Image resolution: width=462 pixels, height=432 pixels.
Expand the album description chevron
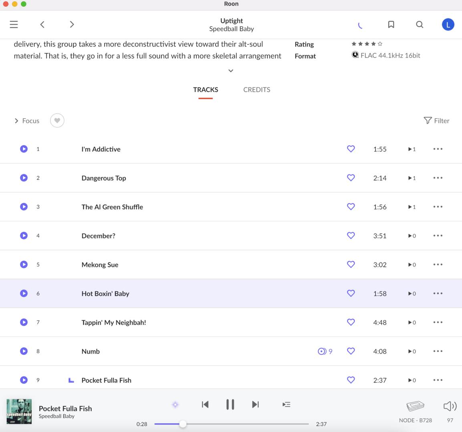point(231,70)
